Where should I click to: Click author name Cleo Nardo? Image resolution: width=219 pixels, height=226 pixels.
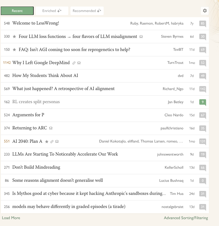[x=174, y=115]
